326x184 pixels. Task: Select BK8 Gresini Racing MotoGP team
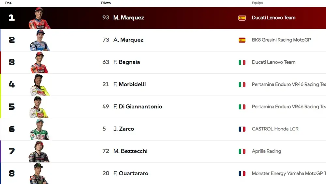[x=281, y=40]
